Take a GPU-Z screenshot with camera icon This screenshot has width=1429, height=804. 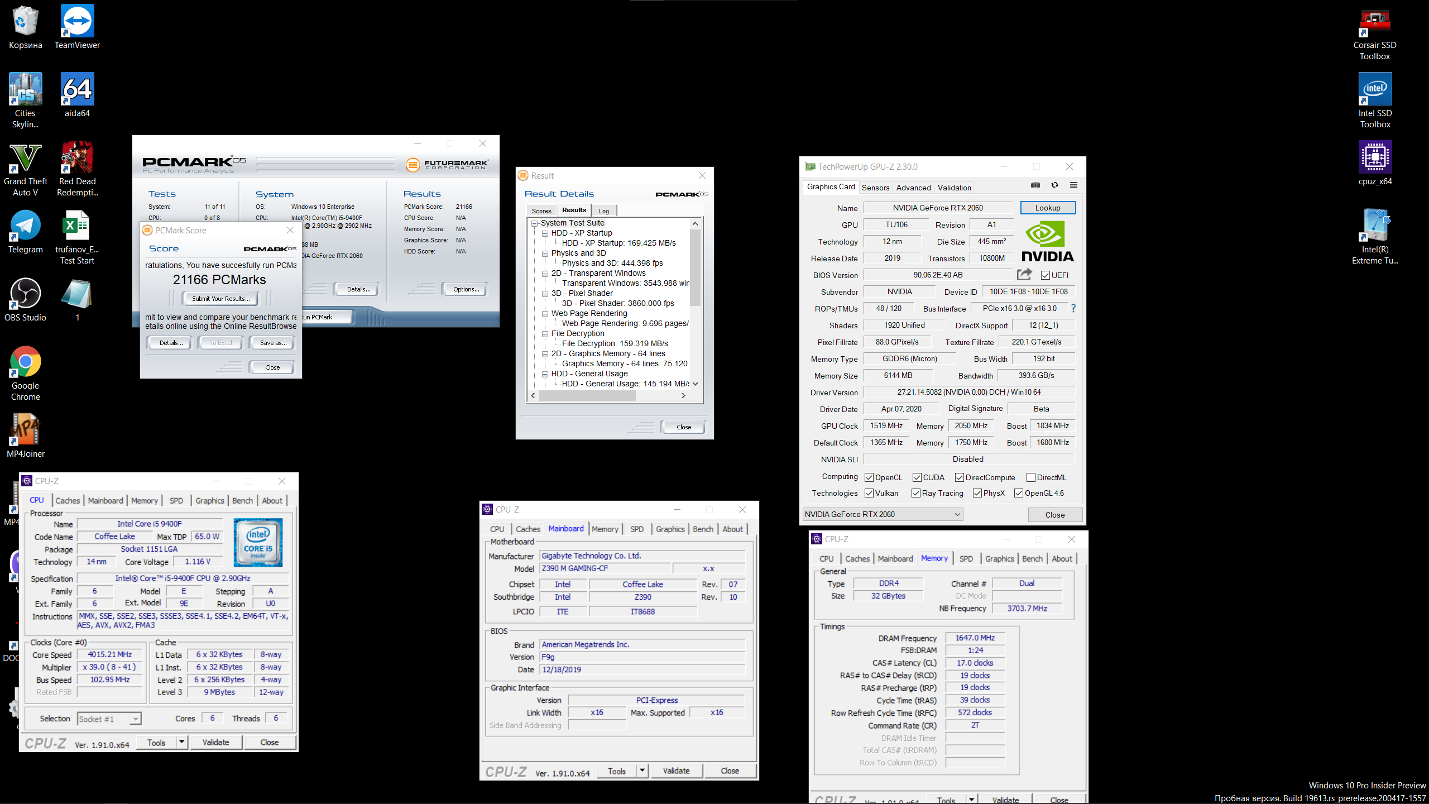click(1035, 185)
